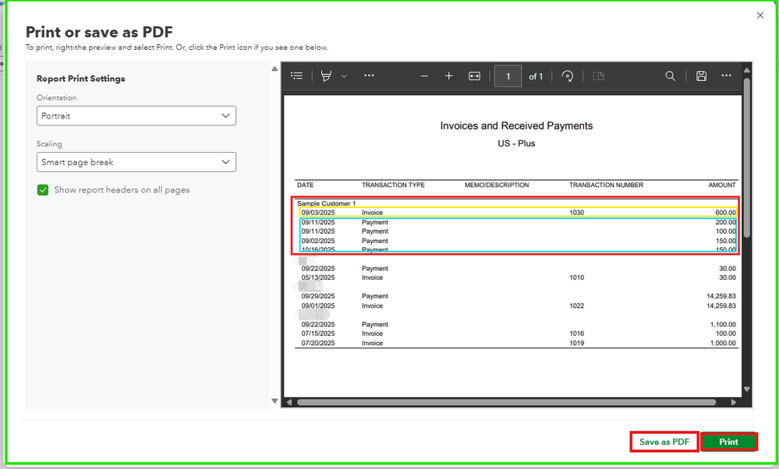
Task: Zoom out with the minus icon
Action: 423,76
